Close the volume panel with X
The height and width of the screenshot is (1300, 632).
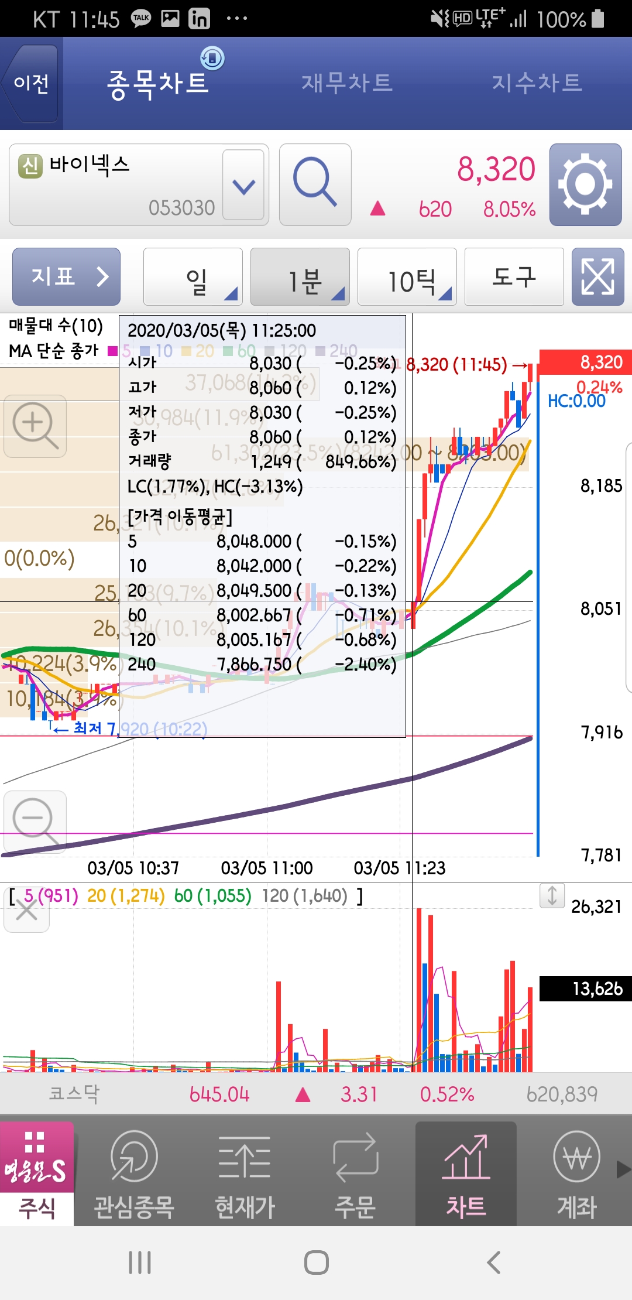pos(26,911)
